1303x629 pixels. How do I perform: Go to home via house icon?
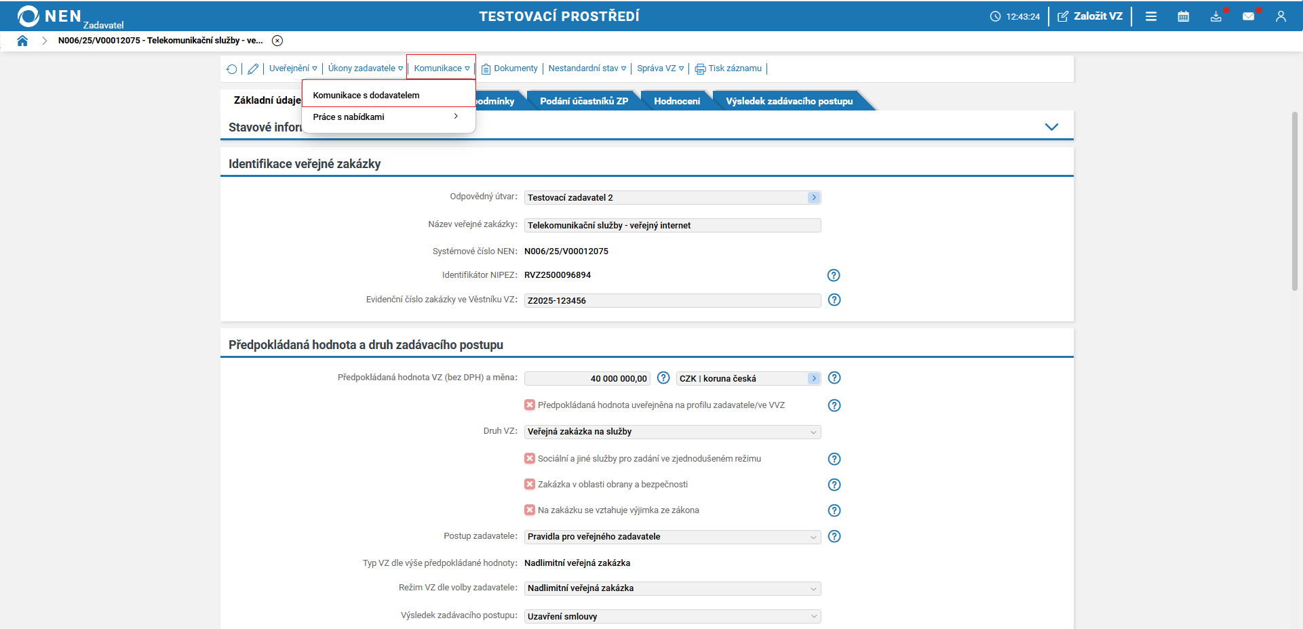click(x=22, y=41)
